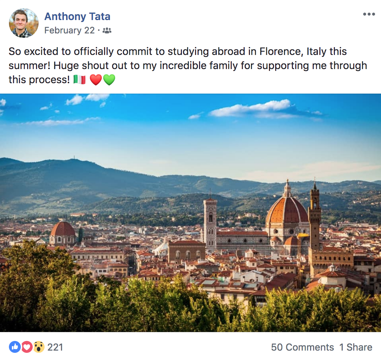The height and width of the screenshot is (361, 381).
Task: Open the Anthony Tata profile name link
Action: pyautogui.click(x=77, y=16)
